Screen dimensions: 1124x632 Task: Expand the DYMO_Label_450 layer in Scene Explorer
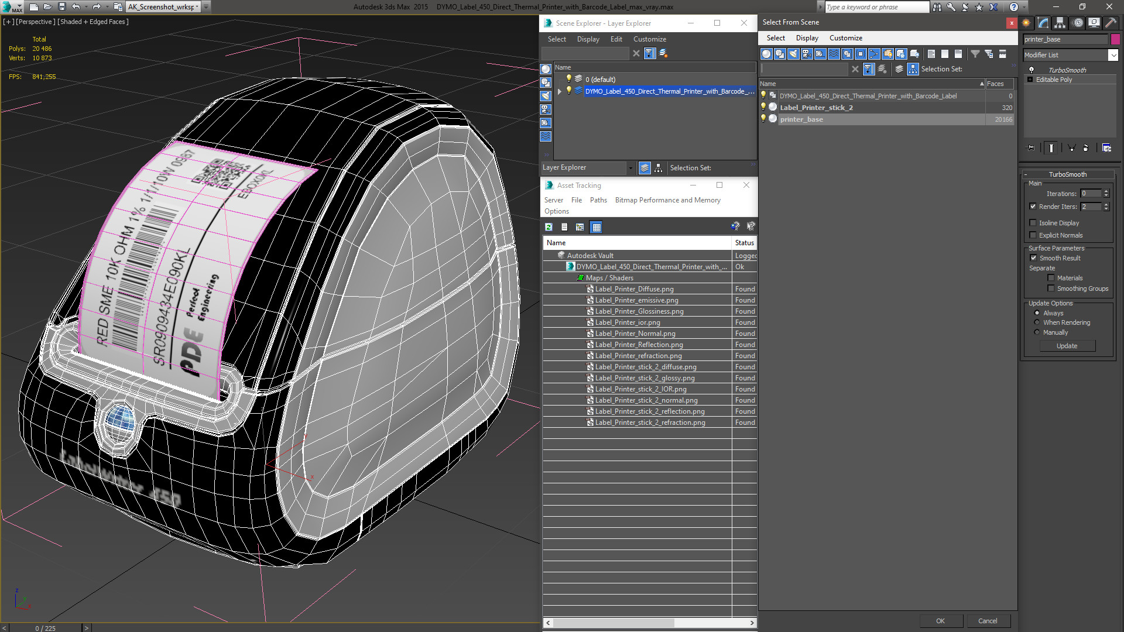coord(560,91)
